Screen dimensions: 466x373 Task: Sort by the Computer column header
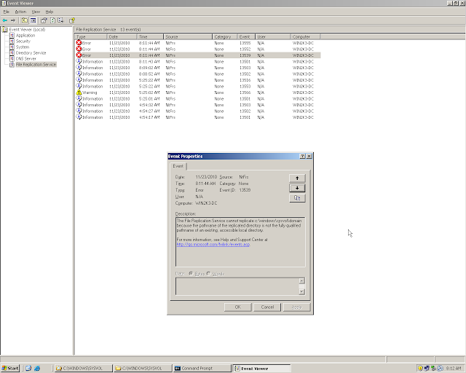pos(305,37)
